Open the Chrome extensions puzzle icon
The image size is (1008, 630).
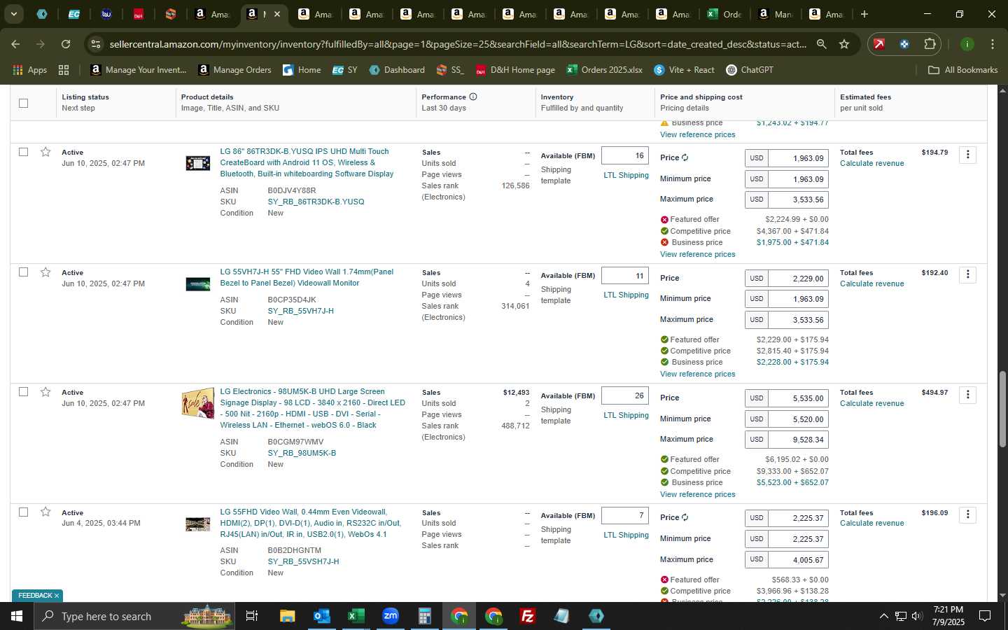[930, 44]
